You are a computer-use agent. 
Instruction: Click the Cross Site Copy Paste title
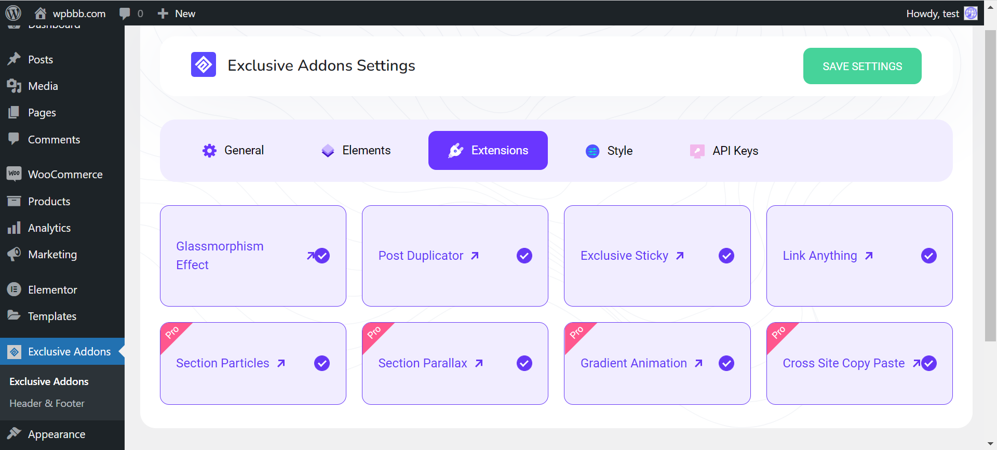844,363
